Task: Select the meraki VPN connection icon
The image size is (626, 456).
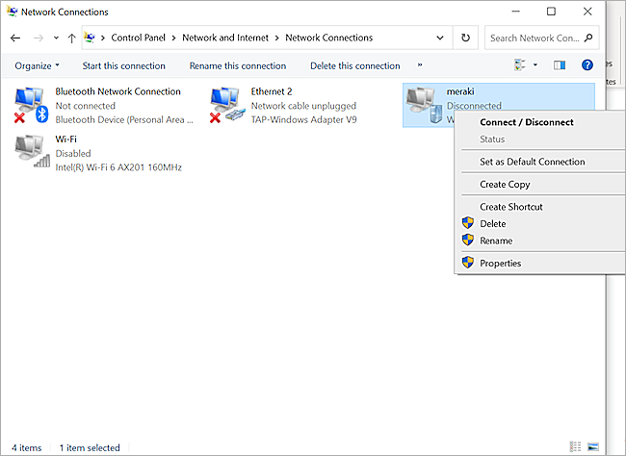Action: [424, 105]
